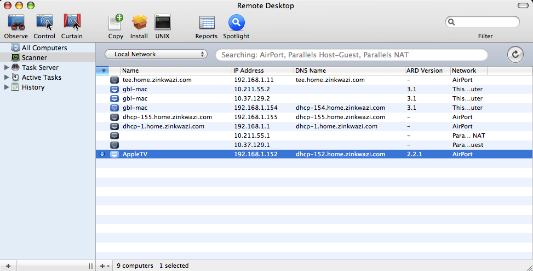Sort by ARD Version column header
Viewport: 533px width, 271px height.
click(x=428, y=71)
